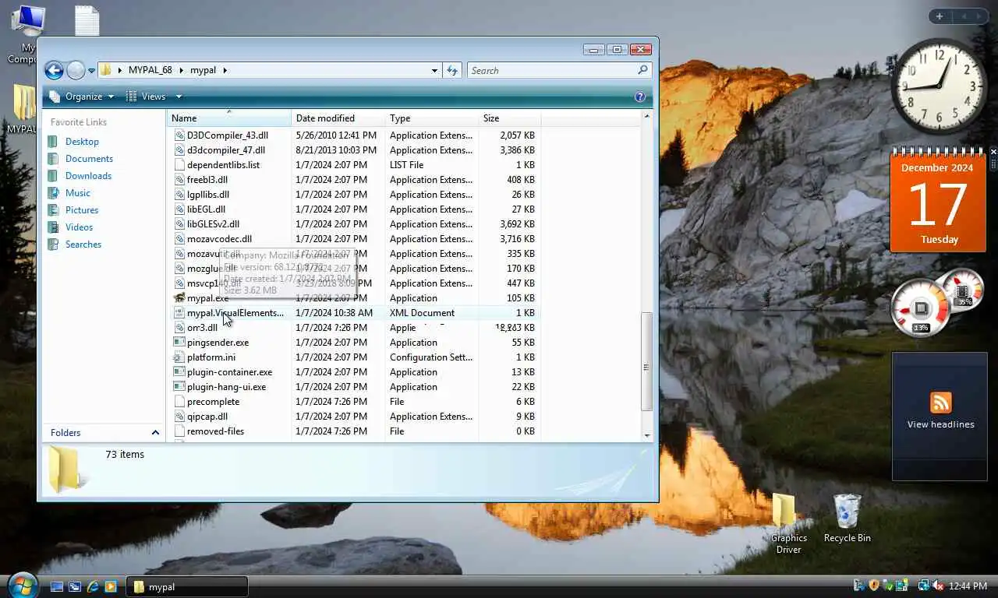Add gadgets with the sidebar plus button
Image resolution: width=998 pixels, height=598 pixels.
(x=939, y=16)
